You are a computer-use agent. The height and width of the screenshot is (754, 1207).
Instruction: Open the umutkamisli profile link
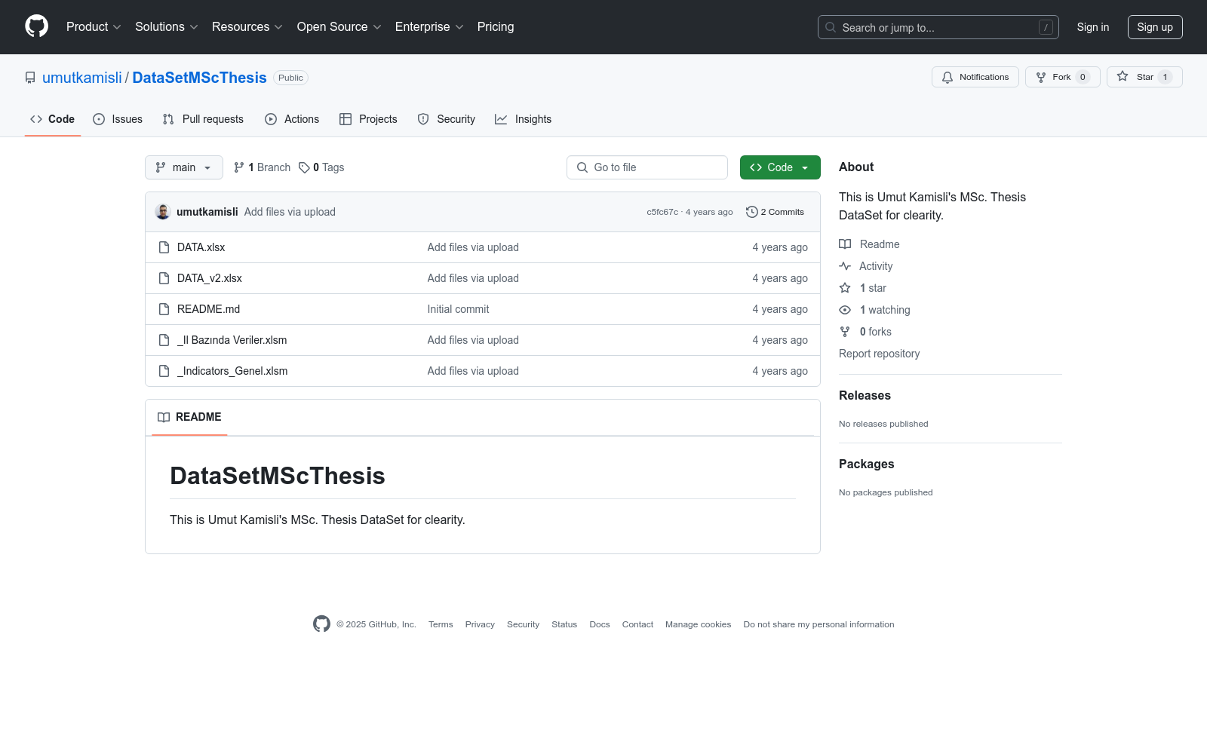click(x=82, y=78)
